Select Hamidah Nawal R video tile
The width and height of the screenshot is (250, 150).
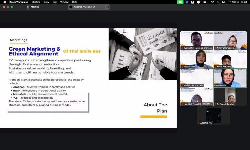tap(197, 97)
